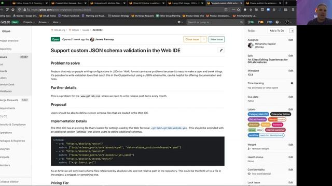Click the Add a To Do button
The width and height of the screenshot is (332, 186).
point(276,31)
